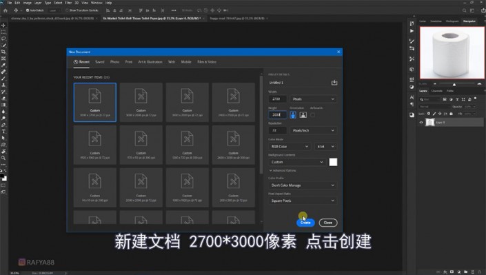Click the lock all layer icon
Screen dimensions: 486x275
click(x=451, y=114)
